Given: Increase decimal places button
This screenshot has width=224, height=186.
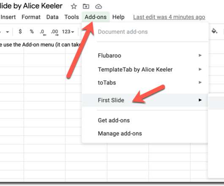Looking at the screenshot, I should (55, 32).
